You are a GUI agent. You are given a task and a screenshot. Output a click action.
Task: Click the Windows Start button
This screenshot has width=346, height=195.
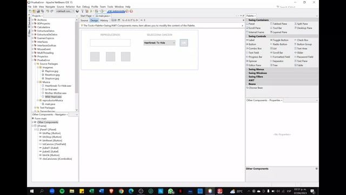(x=32, y=191)
